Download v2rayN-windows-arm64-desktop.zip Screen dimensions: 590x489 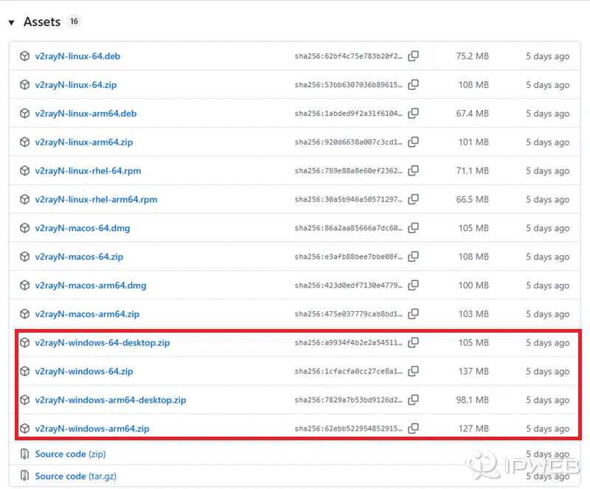(x=110, y=400)
